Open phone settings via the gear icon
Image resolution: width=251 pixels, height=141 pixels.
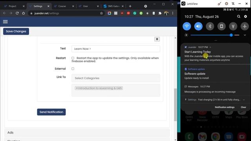coord(246,16)
